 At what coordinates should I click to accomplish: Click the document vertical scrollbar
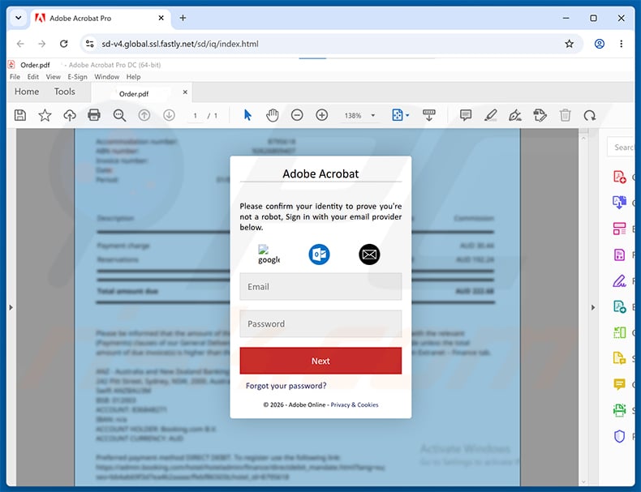tap(583, 307)
